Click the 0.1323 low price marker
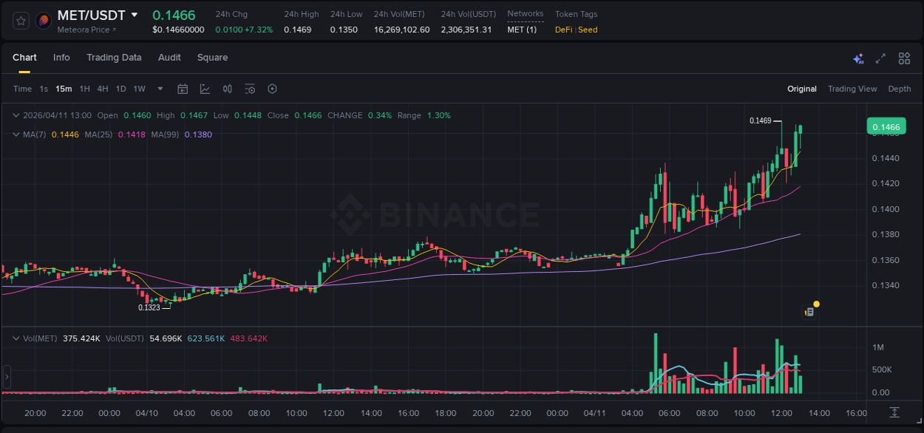Image resolution: width=924 pixels, height=433 pixels. [149, 307]
